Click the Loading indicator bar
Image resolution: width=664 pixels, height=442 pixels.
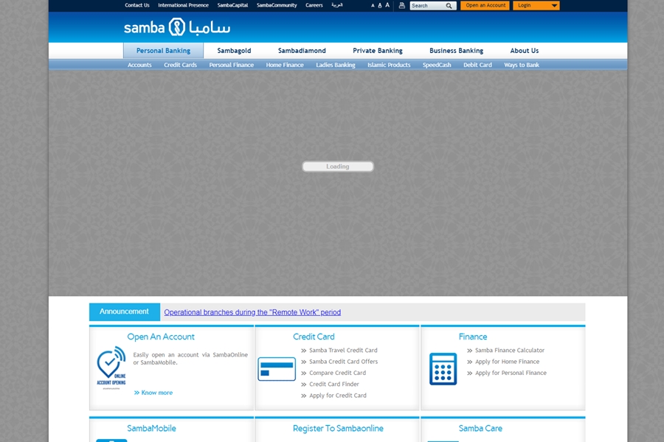(337, 166)
